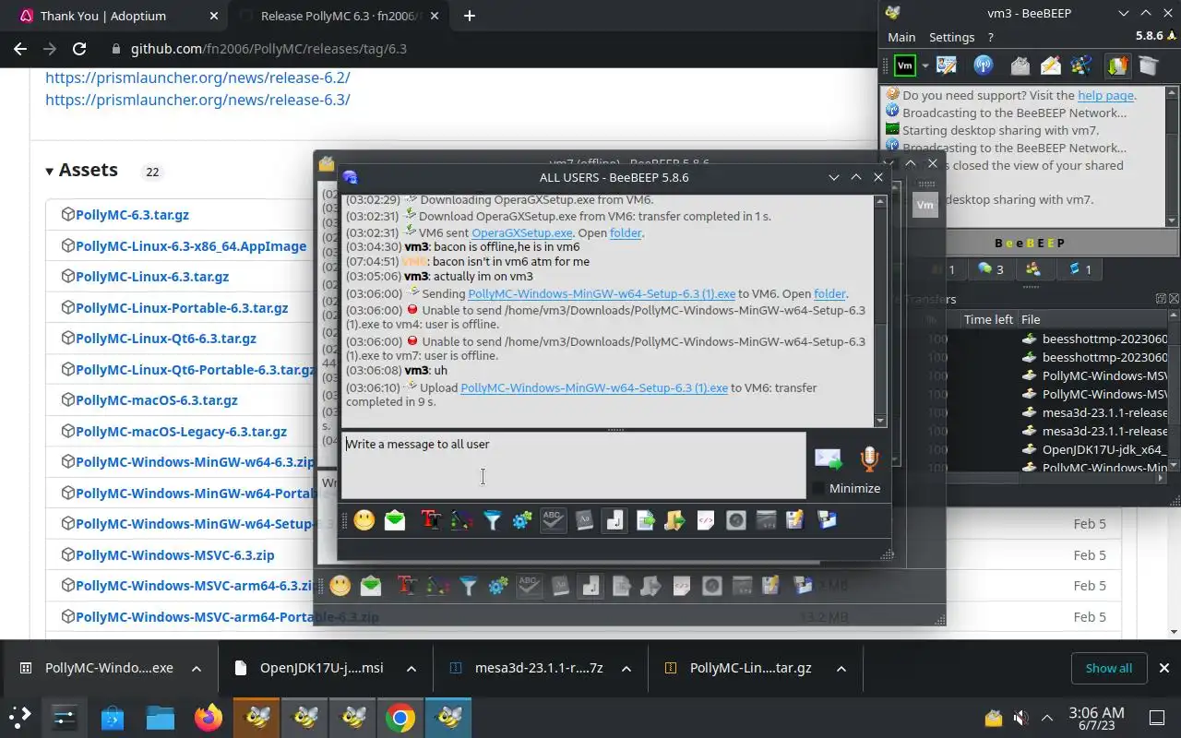Click the gray box icon at vm3 toolbar end
The image size is (1181, 738).
coord(1148,65)
